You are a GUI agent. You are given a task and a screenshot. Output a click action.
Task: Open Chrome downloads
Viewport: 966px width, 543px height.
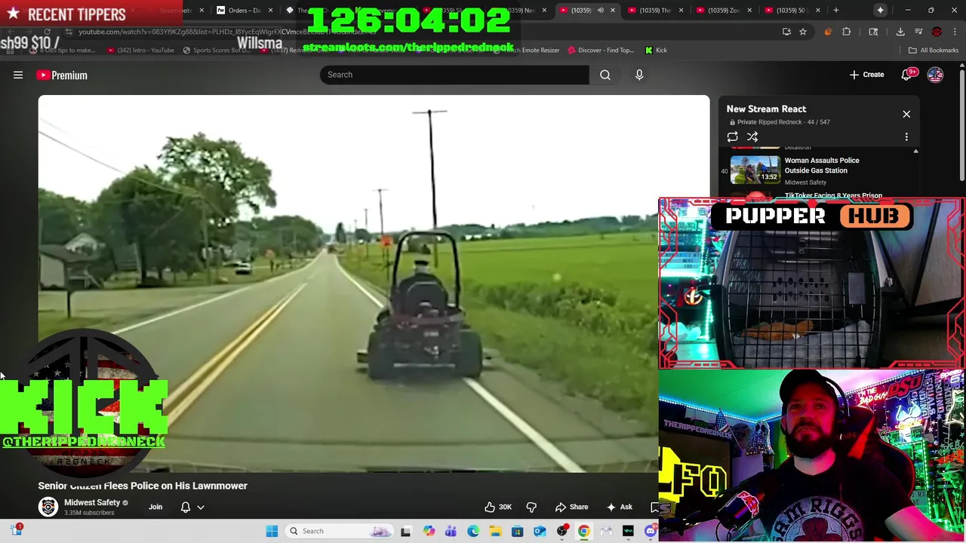900,32
